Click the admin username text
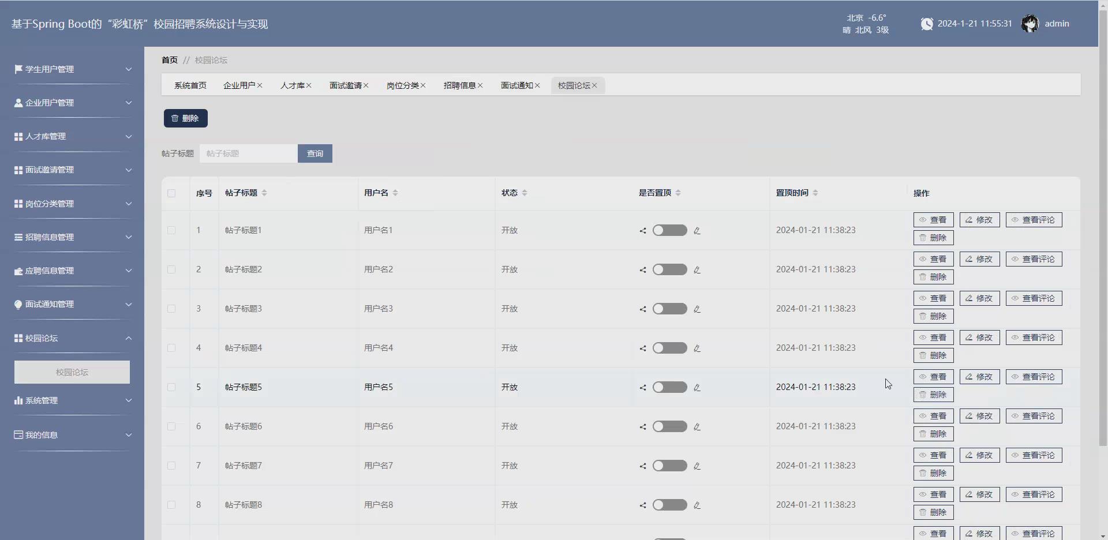 [1057, 24]
